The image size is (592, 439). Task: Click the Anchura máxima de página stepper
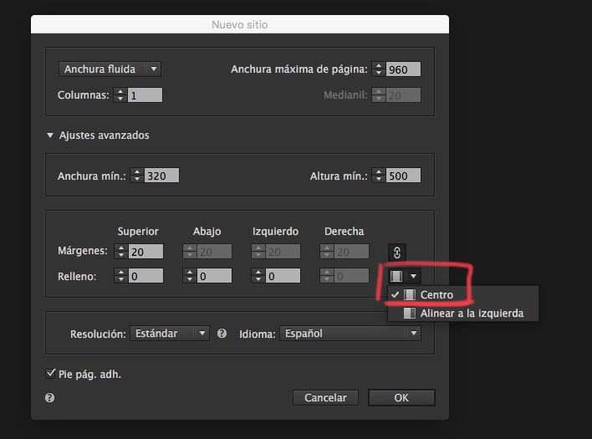(379, 69)
